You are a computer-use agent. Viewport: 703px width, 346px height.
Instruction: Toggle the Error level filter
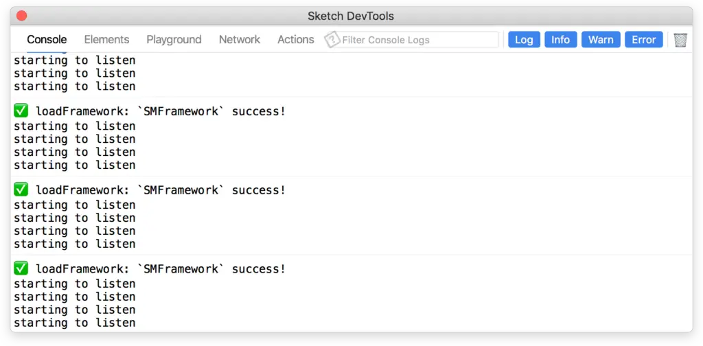coord(644,40)
